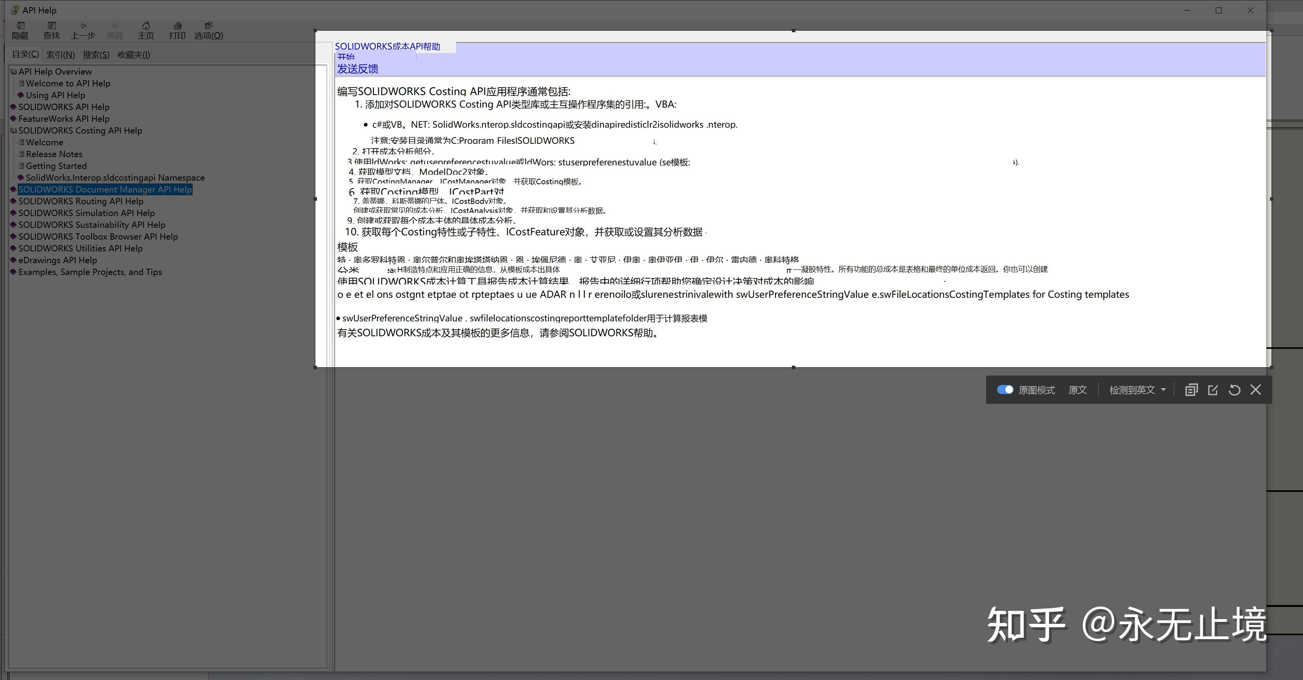Click the 发送反馈 feedback link
Image resolution: width=1303 pixels, height=680 pixels.
(x=357, y=69)
